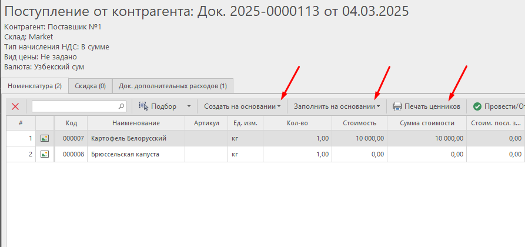The image size is (525, 247).
Task: Click the Подбор selection icon
Action: tap(143, 106)
